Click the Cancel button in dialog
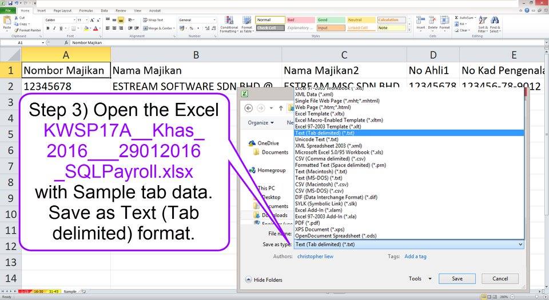 click(x=500, y=279)
